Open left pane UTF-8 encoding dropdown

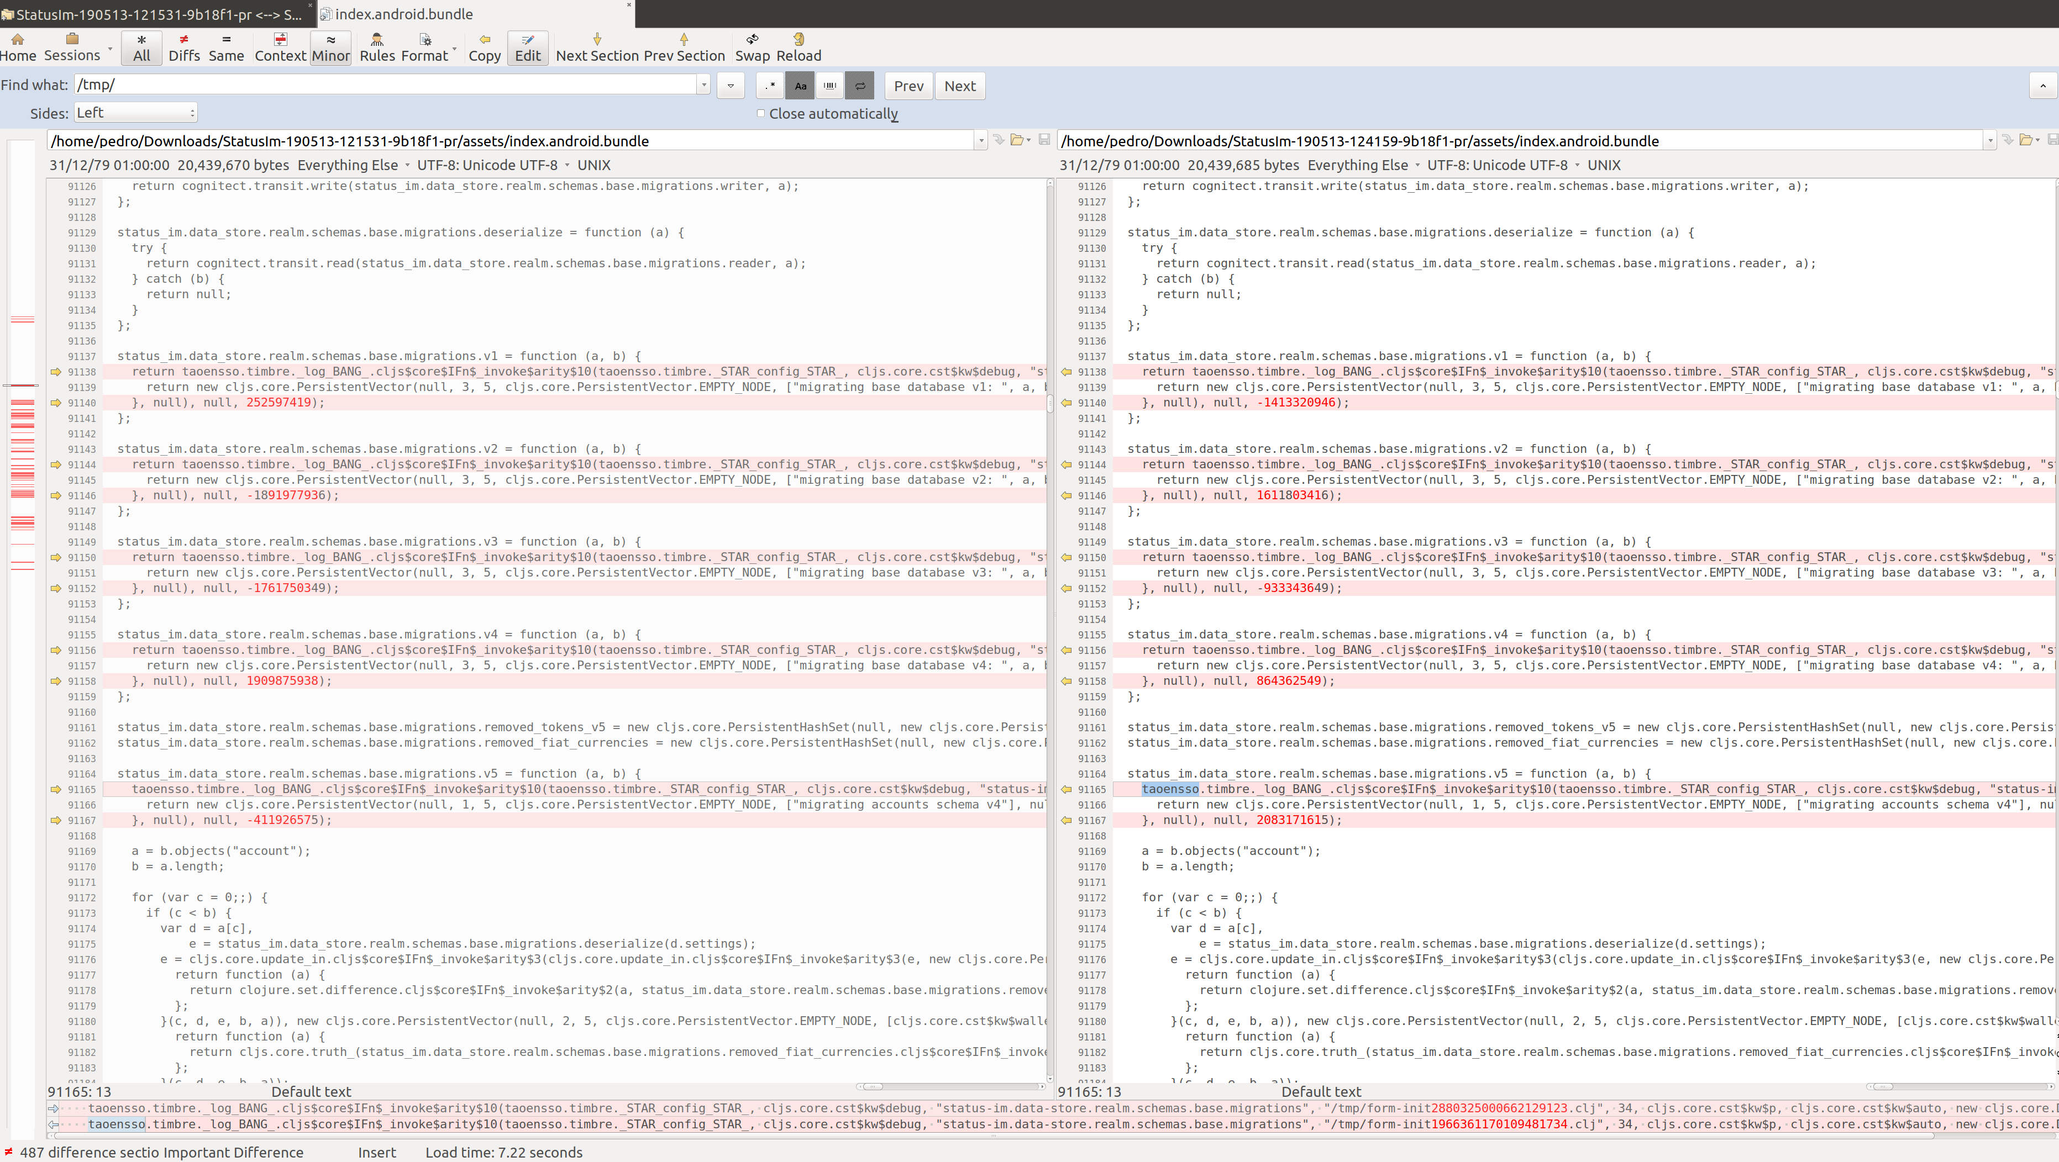coord(493,165)
